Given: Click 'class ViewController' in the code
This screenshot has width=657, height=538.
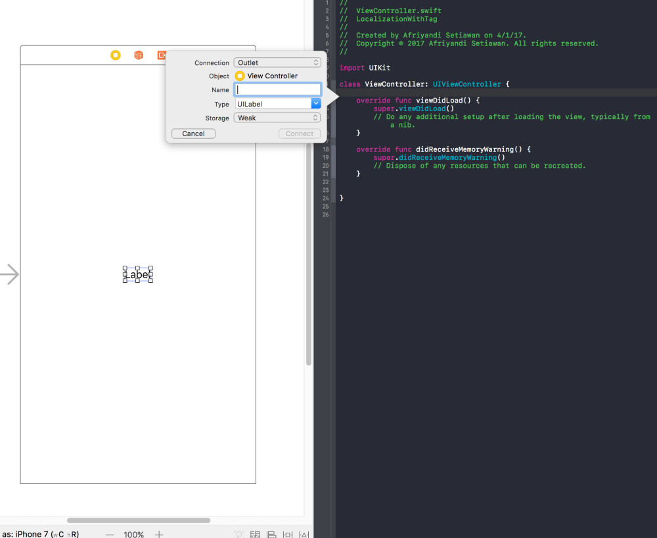Looking at the screenshot, I should pyautogui.click(x=383, y=84).
